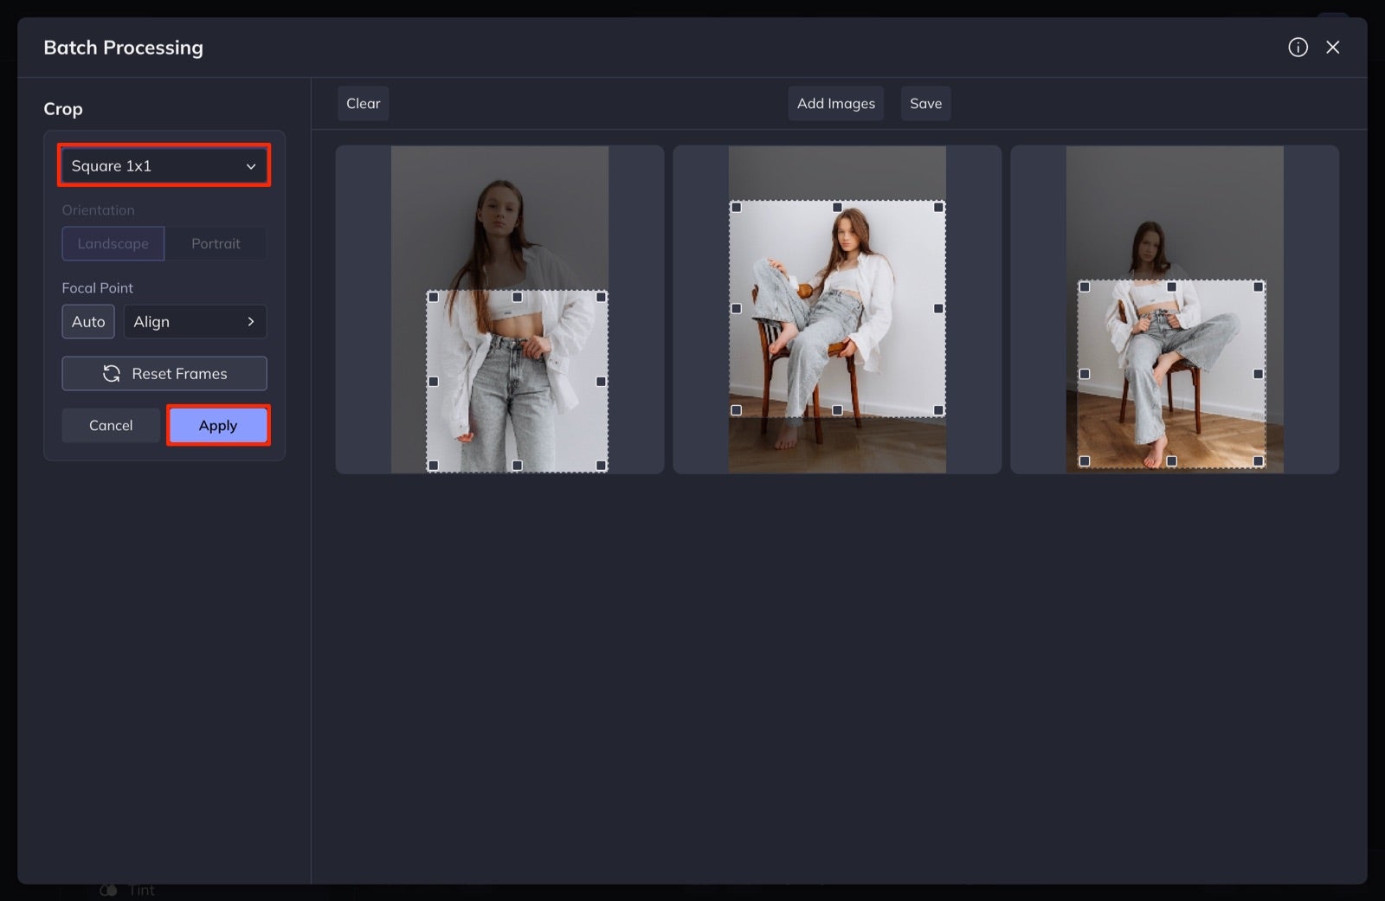Click a corner handle on the first image's crop frame
Viewport: 1385px width, 901px height.
tap(433, 295)
